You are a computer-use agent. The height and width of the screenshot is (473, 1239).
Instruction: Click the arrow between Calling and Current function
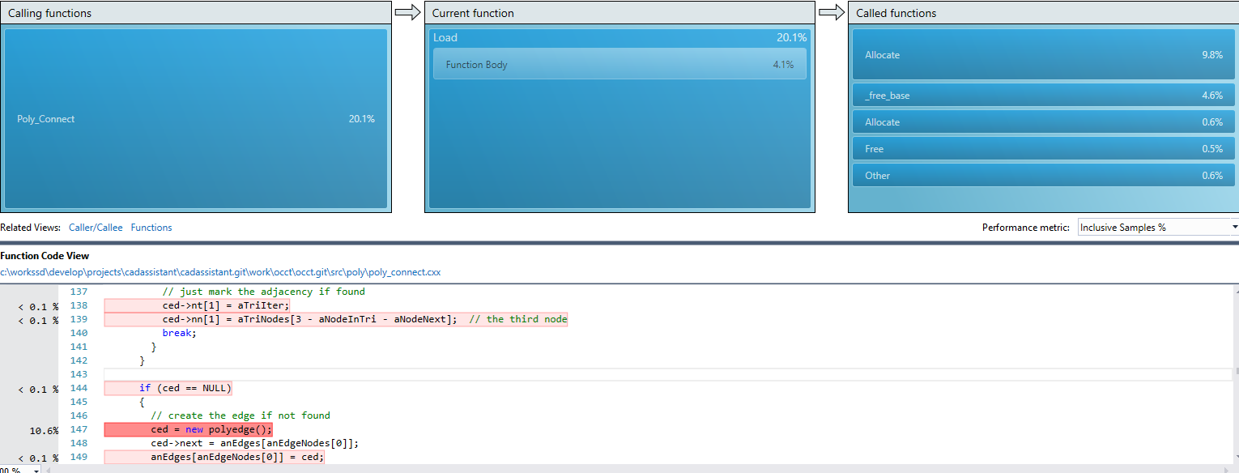tap(408, 12)
